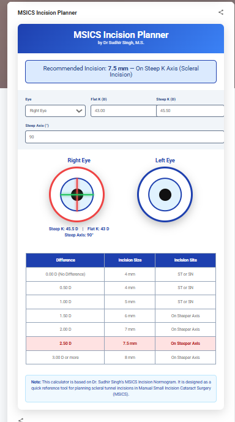The height and width of the screenshot is (422, 235).
Task: Click the '7 mm' incision size cell
Action: coord(130,330)
